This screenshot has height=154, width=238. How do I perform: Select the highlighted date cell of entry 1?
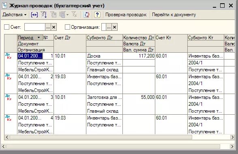click(x=30, y=56)
